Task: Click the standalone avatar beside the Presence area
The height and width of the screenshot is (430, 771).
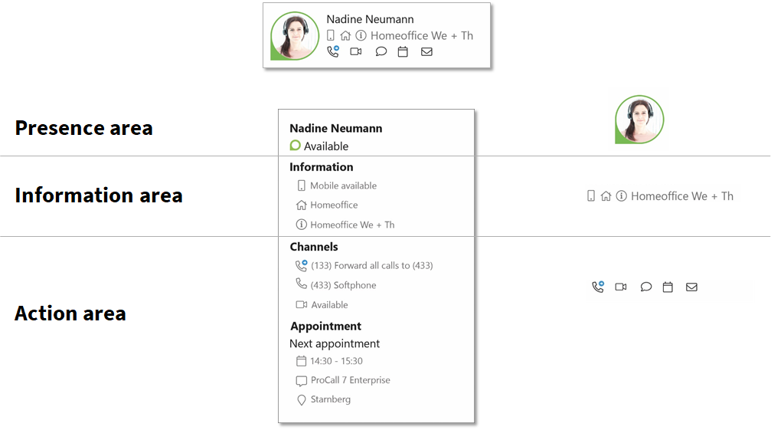Action: click(639, 120)
